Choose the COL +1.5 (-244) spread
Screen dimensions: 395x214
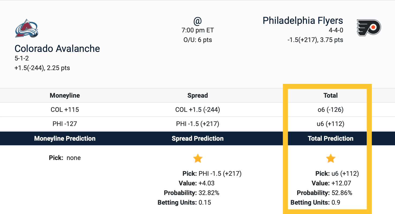[x=198, y=109]
